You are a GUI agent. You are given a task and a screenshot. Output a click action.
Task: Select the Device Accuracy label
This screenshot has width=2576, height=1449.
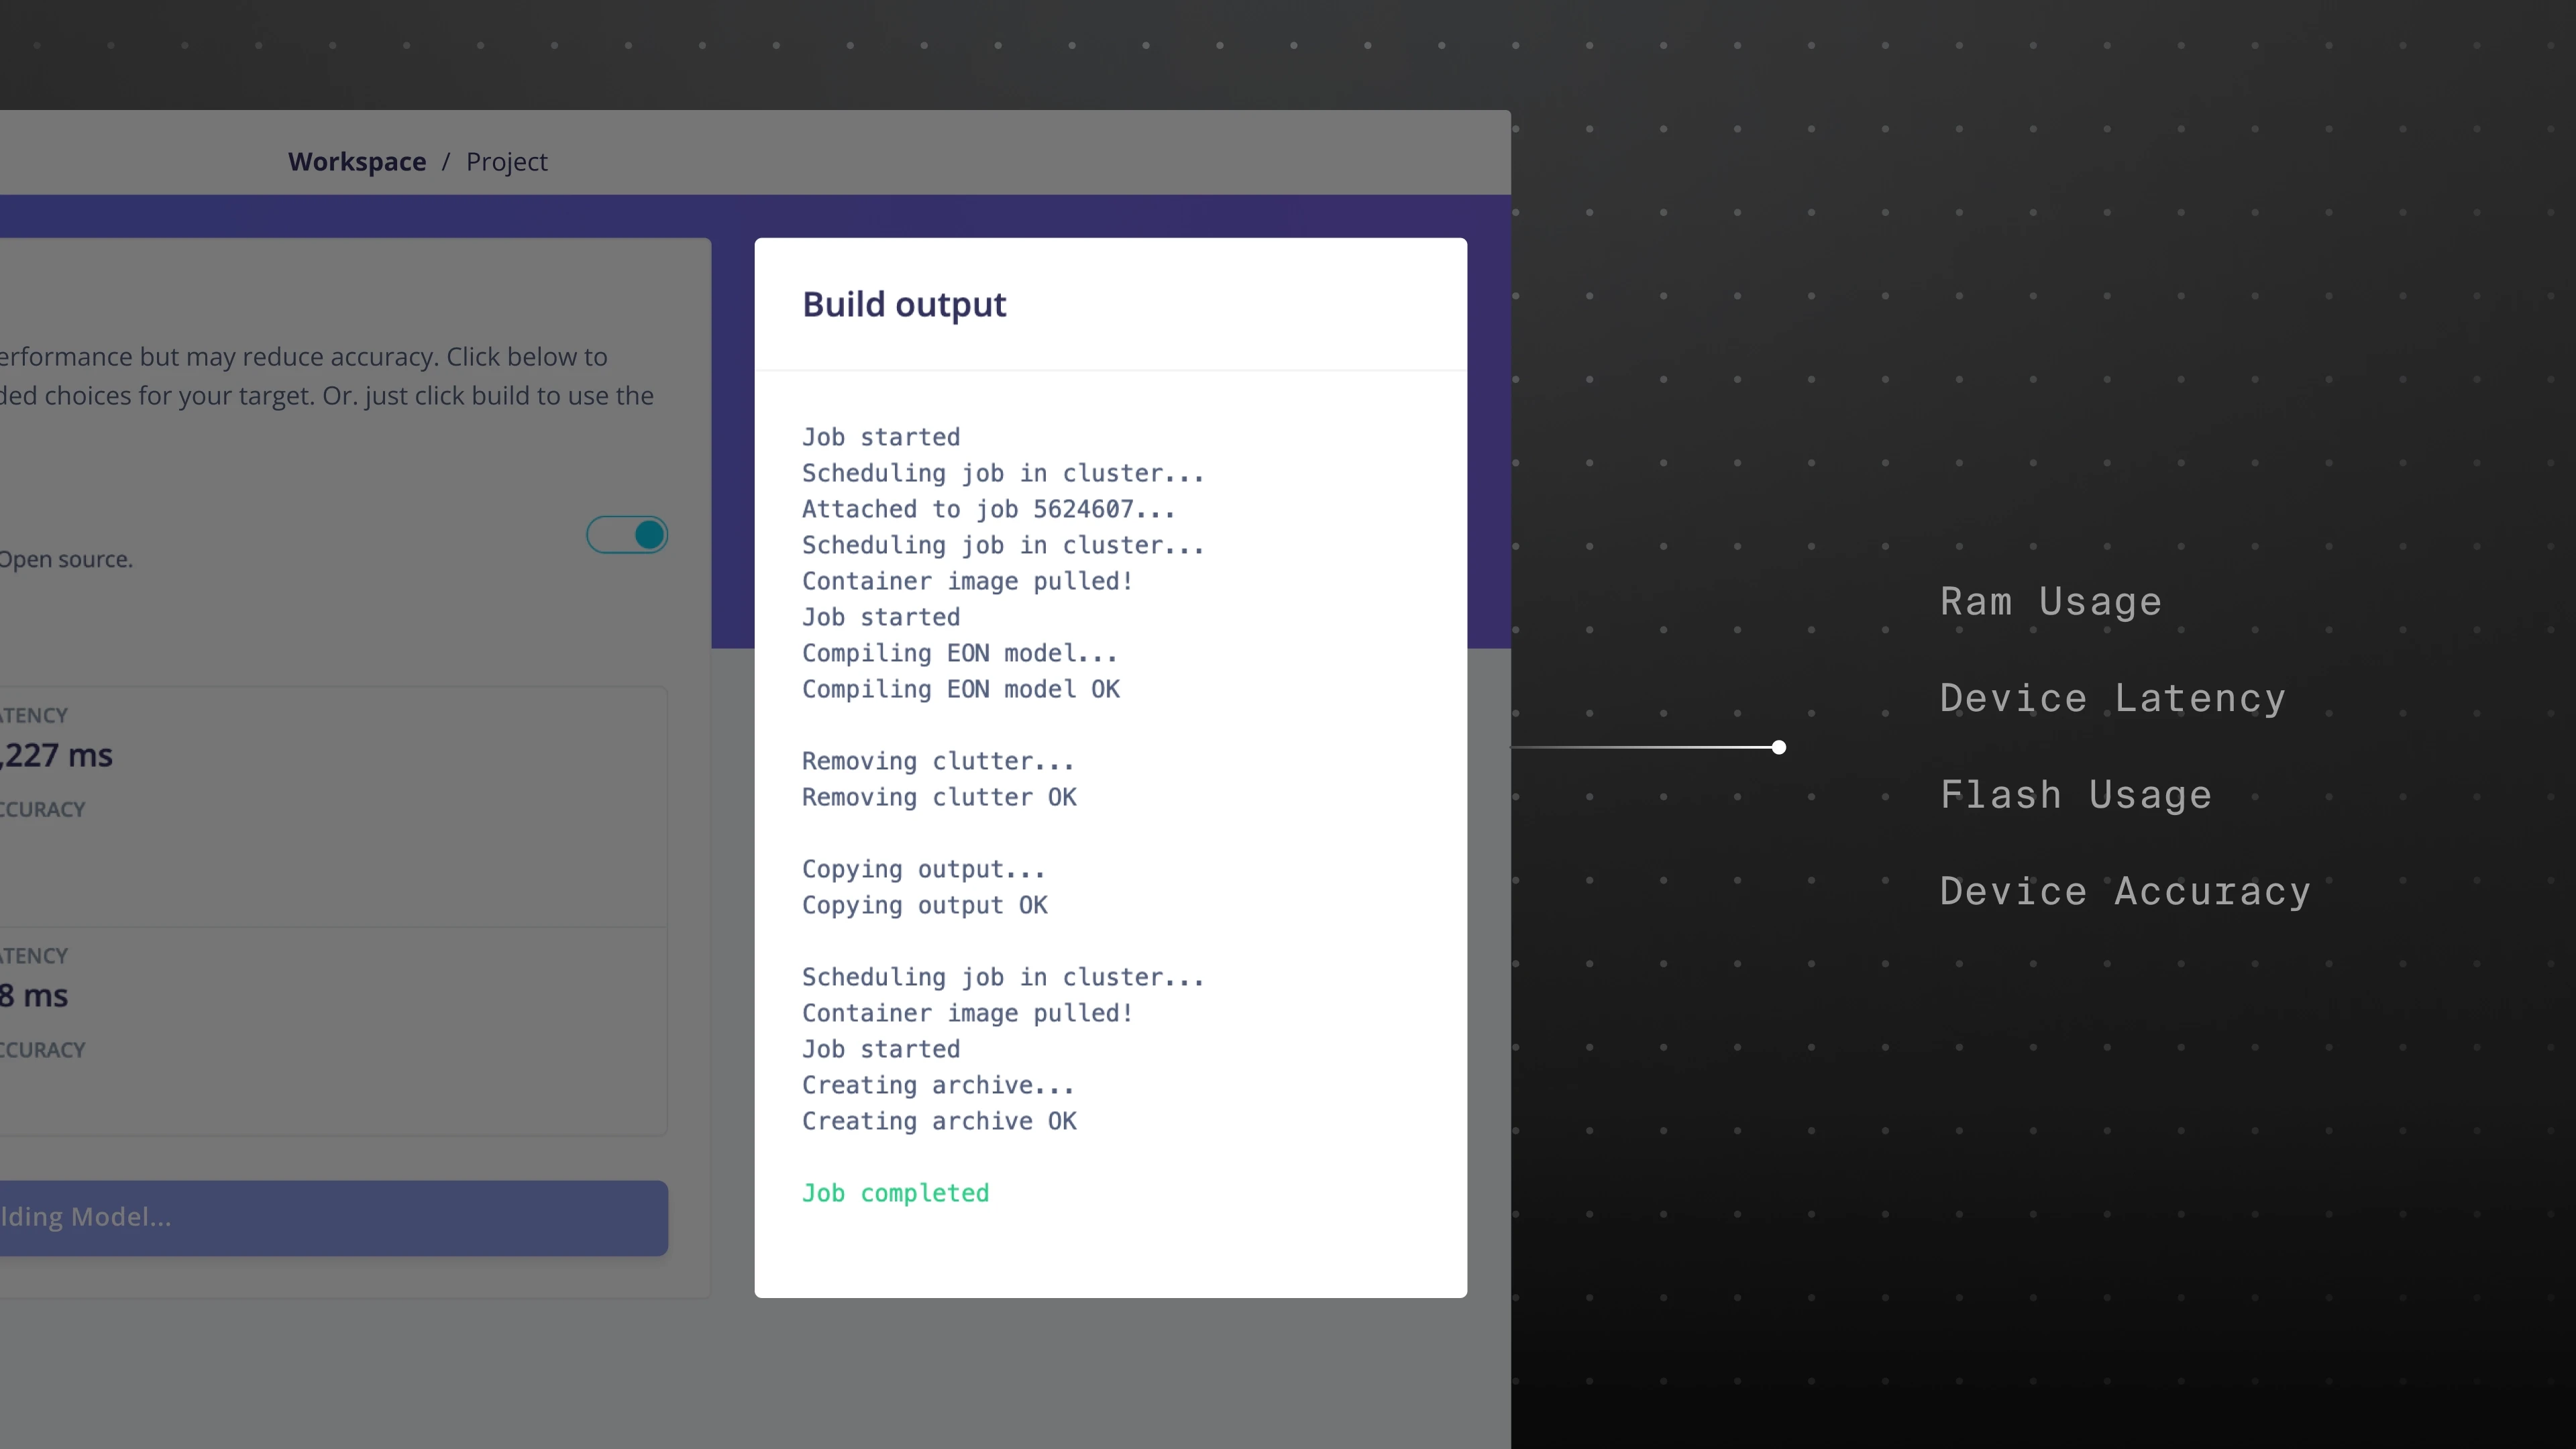tap(2124, 891)
